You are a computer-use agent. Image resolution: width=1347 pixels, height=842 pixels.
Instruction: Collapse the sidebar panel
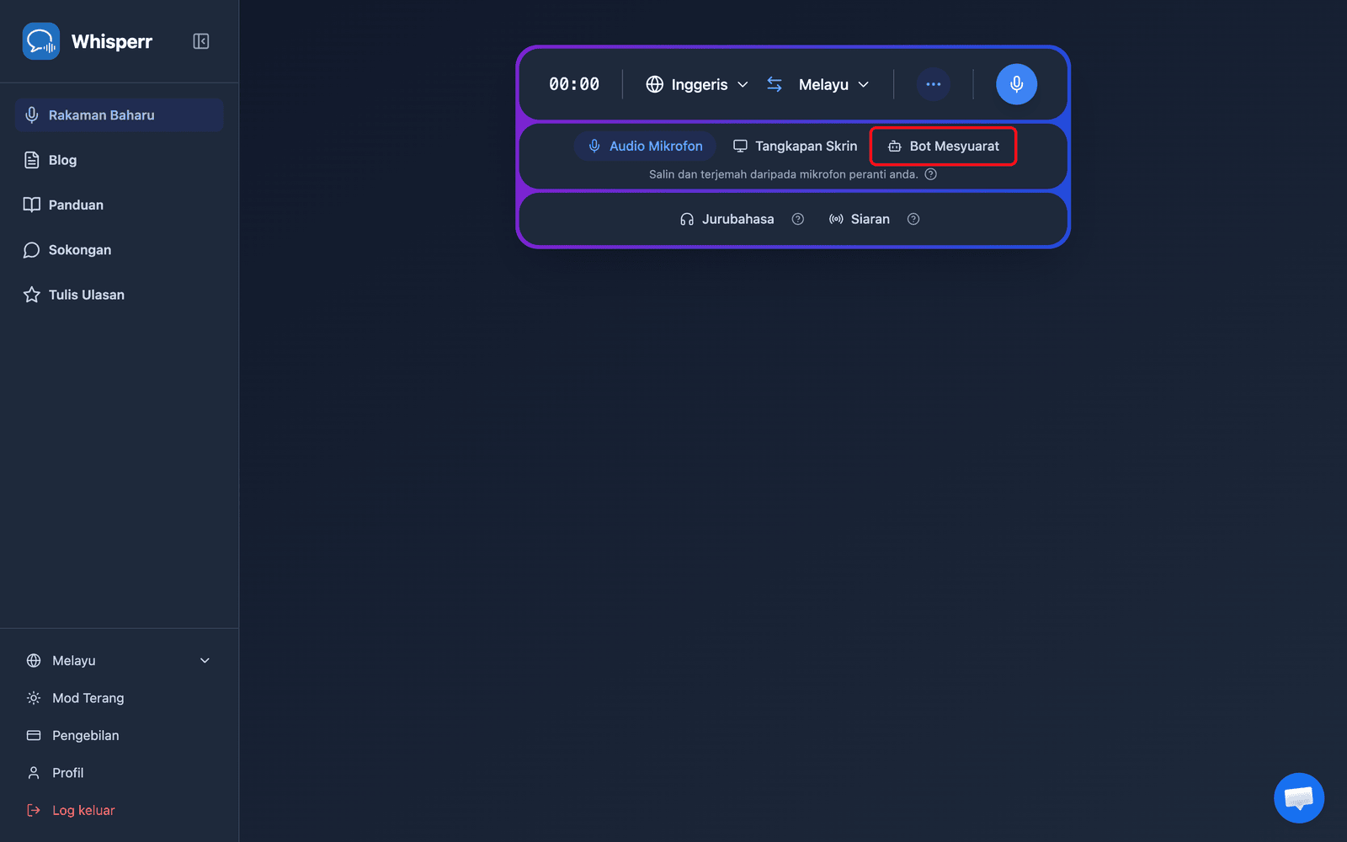201,41
